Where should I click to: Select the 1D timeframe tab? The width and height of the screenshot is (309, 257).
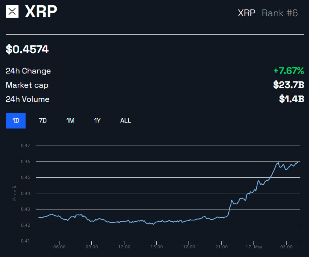pyautogui.click(x=16, y=121)
